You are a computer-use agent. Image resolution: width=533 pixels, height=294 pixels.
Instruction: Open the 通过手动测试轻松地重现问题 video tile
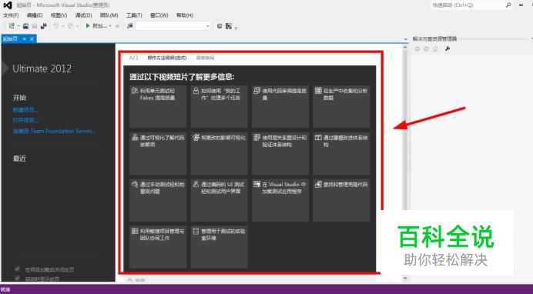click(158, 200)
